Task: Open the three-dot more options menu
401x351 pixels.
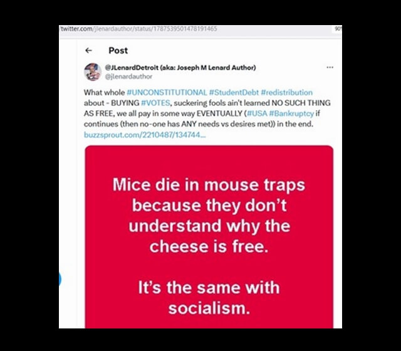Action: pyautogui.click(x=330, y=68)
